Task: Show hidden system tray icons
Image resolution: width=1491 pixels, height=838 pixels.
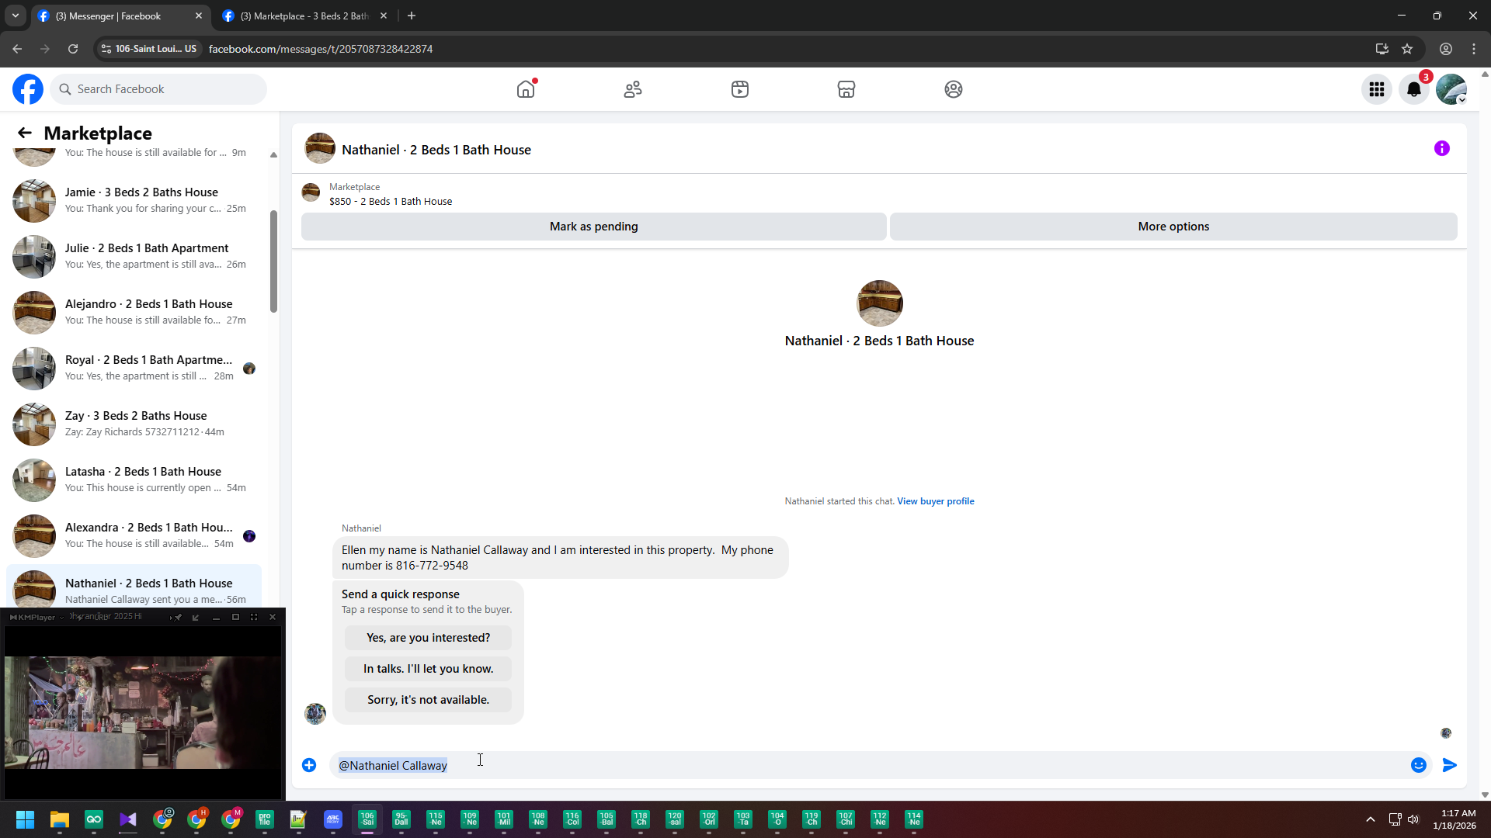Action: [1371, 819]
